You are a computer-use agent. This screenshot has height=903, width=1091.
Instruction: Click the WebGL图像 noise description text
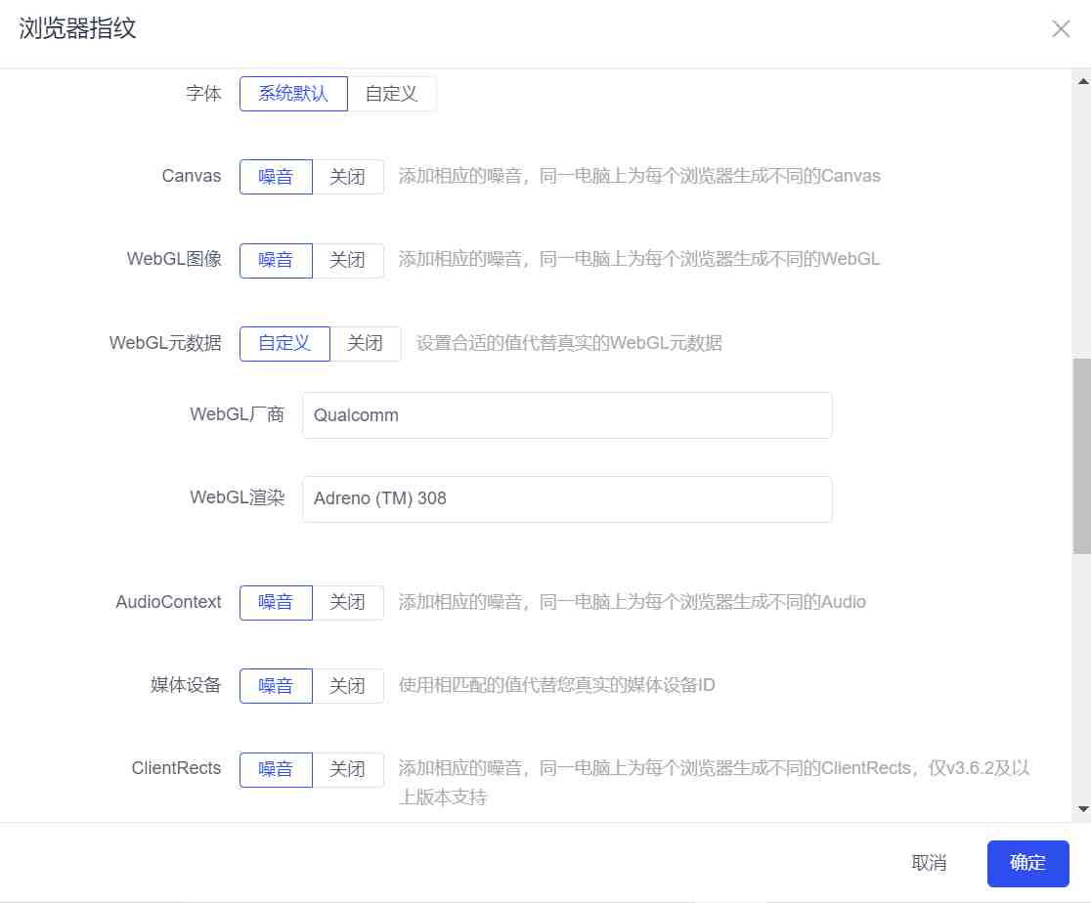(639, 260)
